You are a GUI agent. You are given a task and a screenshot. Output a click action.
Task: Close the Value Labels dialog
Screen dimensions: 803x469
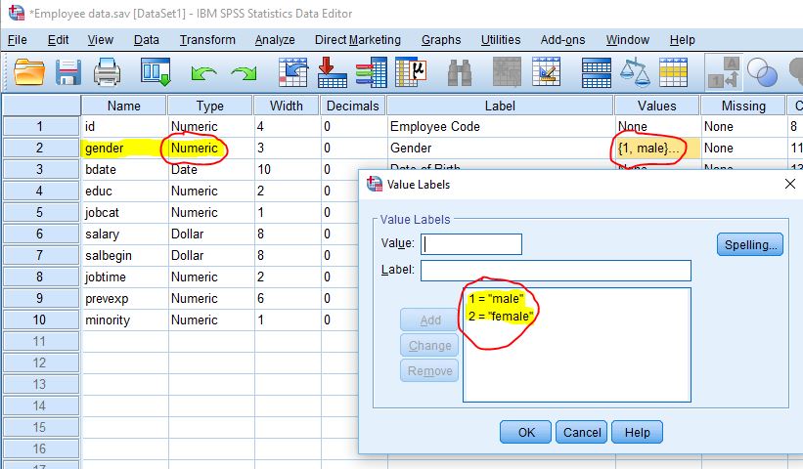tap(790, 184)
